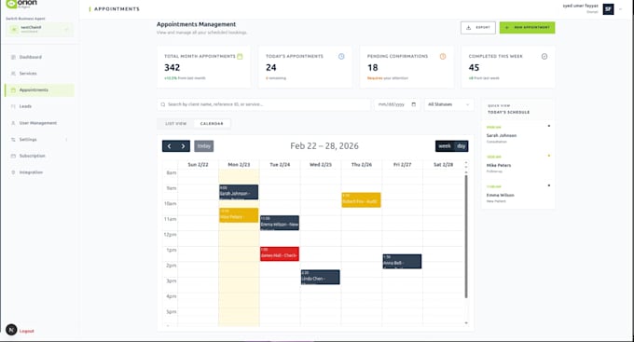Viewport: 634px width, 342px height.
Task: Open the user account menu chevron
Action: tap(621, 9)
